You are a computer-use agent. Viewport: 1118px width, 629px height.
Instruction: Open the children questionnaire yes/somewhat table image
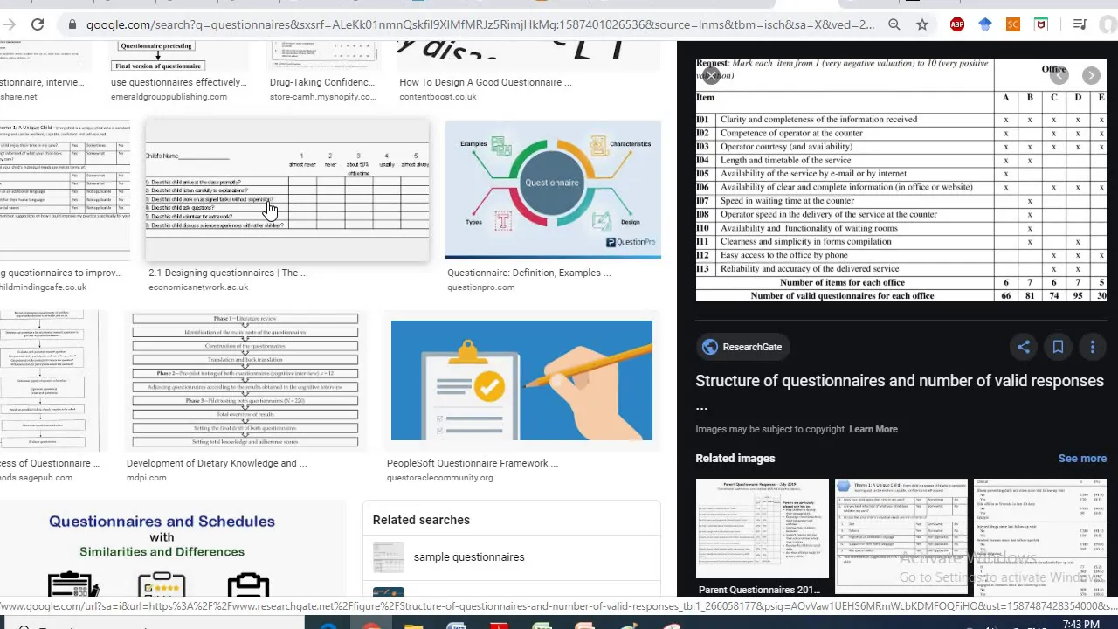click(x=65, y=190)
